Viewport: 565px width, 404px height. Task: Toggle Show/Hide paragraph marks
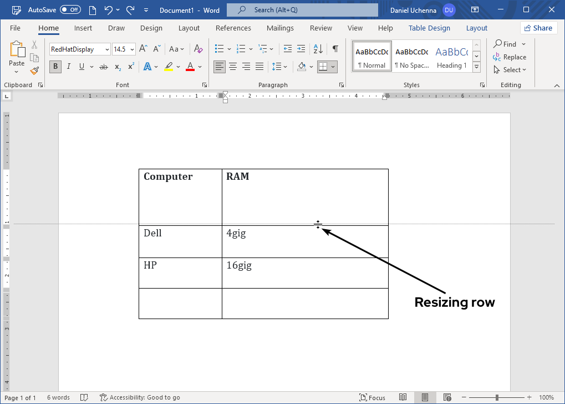335,49
